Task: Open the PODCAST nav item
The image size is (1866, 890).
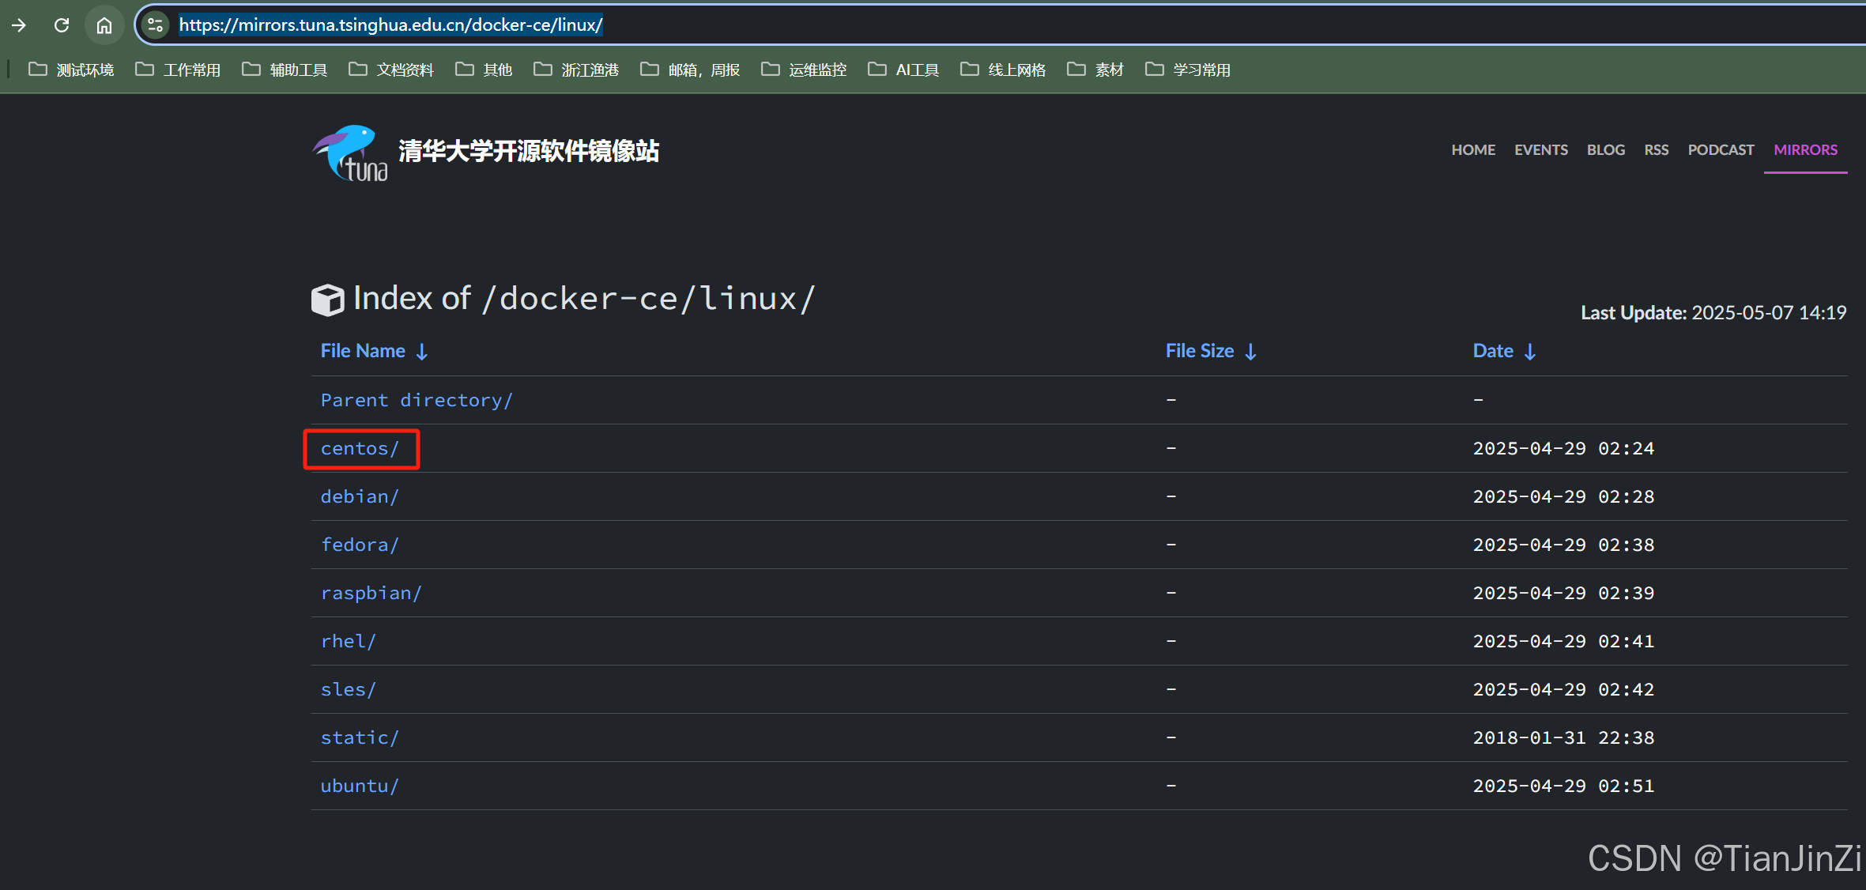Action: coord(1721,149)
